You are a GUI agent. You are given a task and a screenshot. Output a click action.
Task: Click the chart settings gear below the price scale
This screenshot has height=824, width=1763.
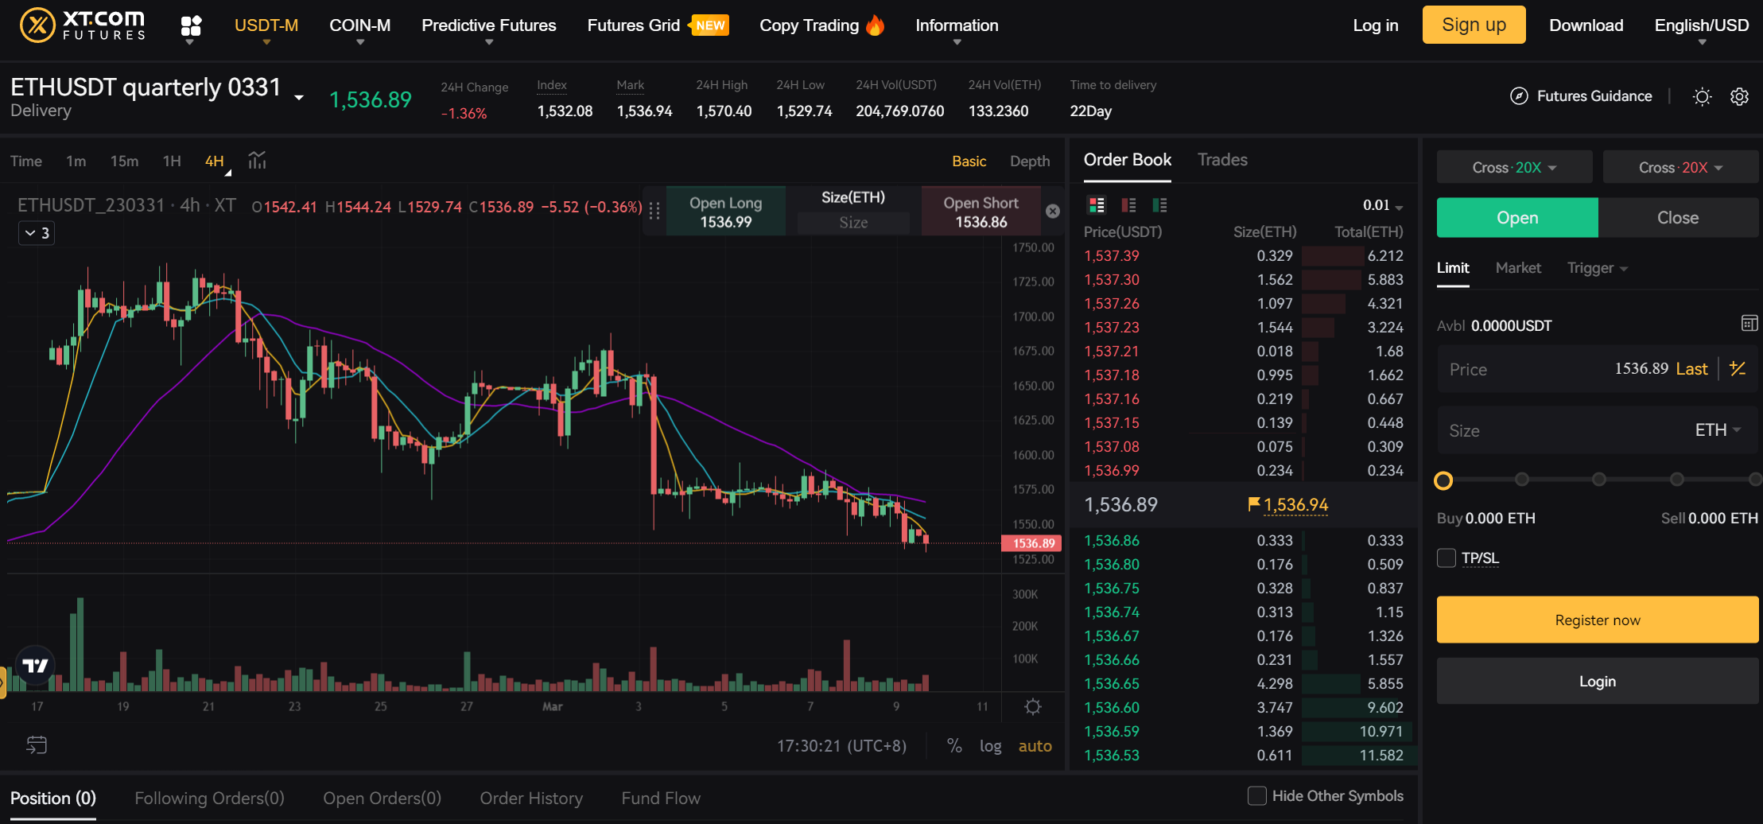[x=1031, y=706]
